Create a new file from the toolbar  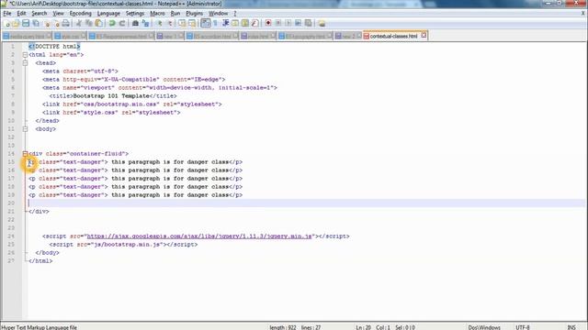click(6, 24)
